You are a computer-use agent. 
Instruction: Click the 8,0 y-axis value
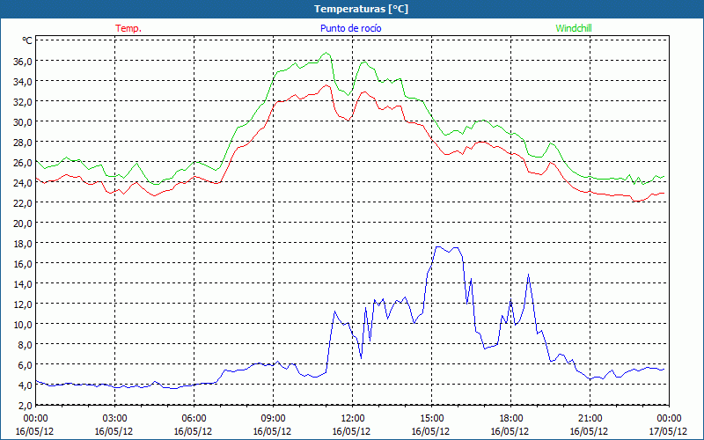pos(26,345)
